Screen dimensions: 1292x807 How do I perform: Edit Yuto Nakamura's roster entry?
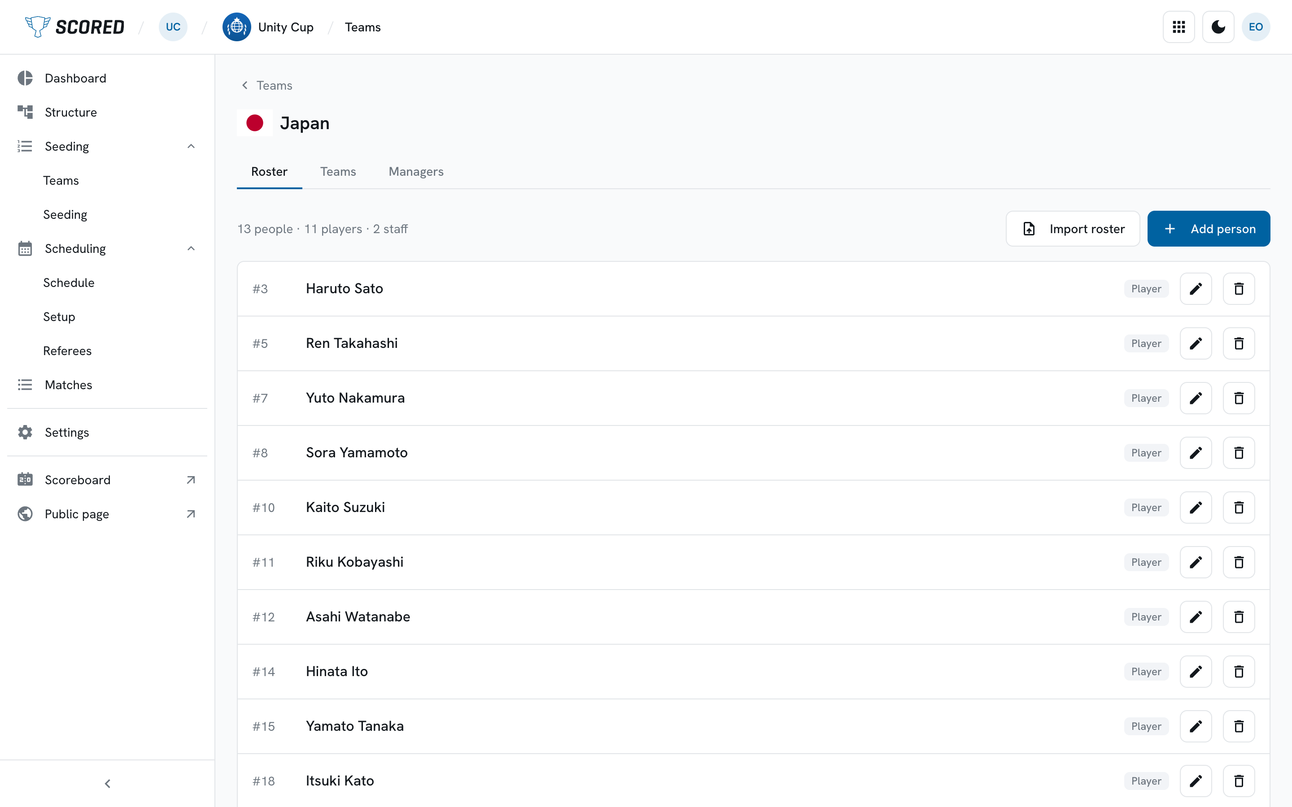[1196, 398]
